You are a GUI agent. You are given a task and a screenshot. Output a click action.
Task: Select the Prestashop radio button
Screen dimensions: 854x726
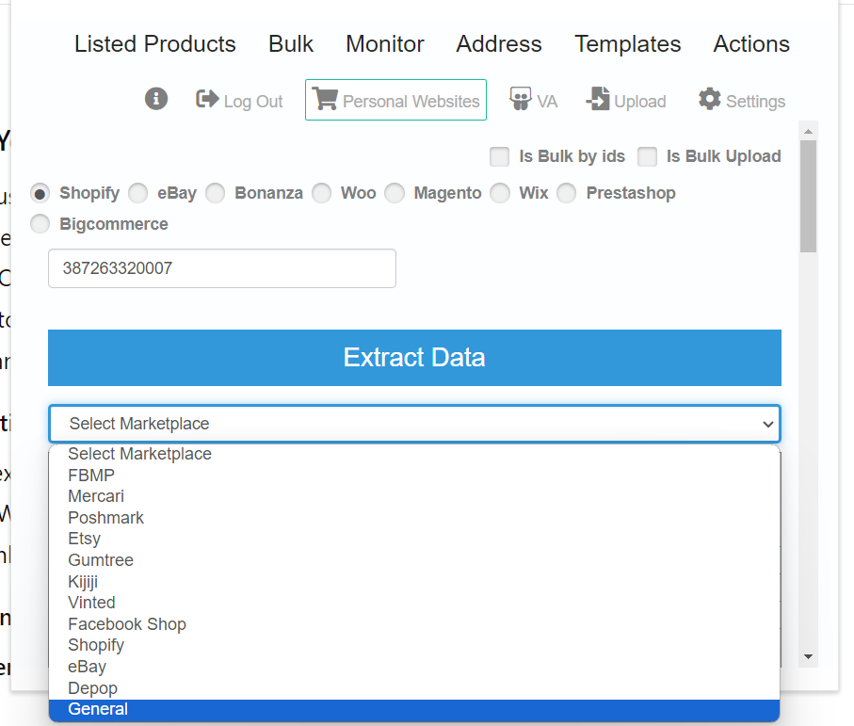(x=567, y=193)
